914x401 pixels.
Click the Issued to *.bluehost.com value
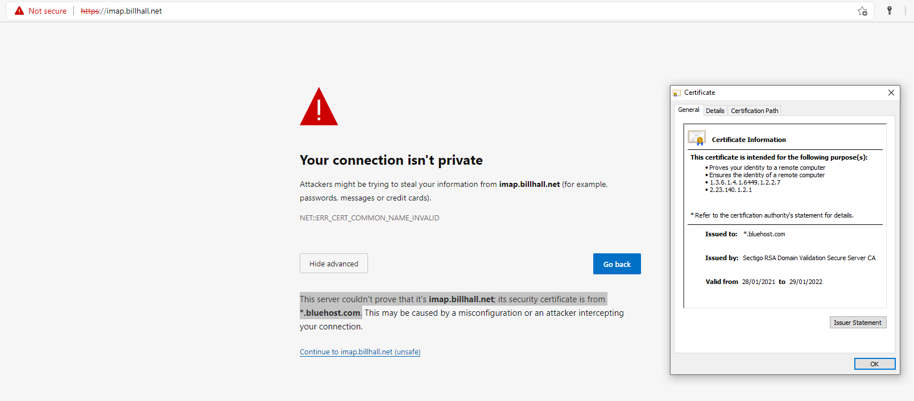[764, 234]
